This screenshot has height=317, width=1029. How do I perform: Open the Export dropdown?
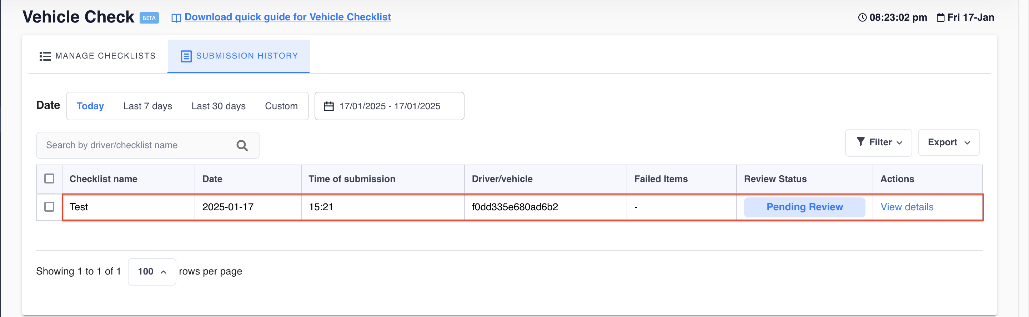(x=948, y=142)
